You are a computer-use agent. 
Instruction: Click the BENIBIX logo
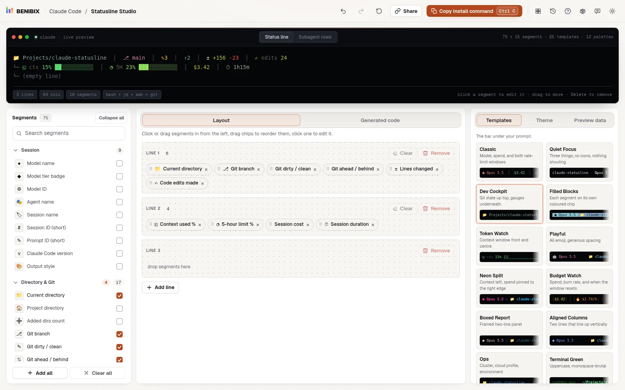click(x=23, y=11)
